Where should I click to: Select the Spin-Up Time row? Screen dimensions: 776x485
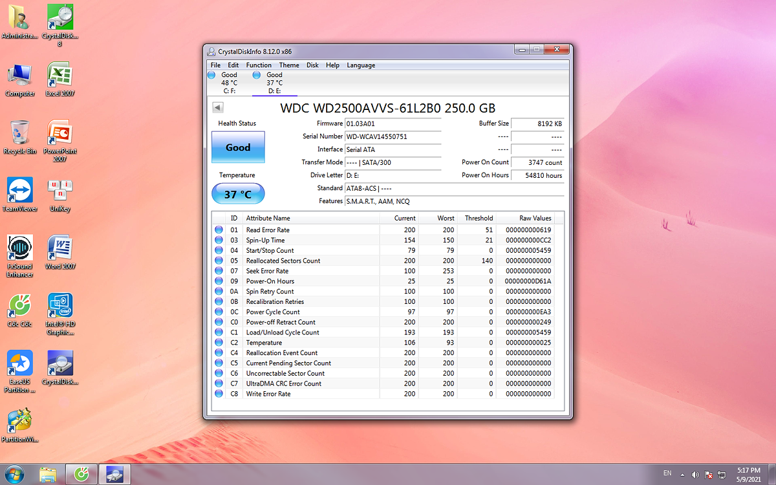[x=383, y=240]
